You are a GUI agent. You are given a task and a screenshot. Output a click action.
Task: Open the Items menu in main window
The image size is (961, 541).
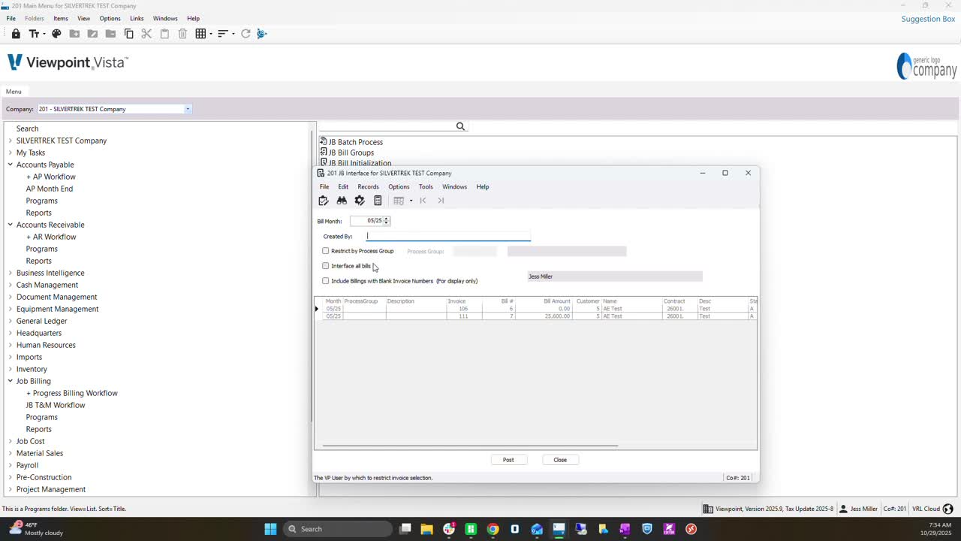coord(61,18)
